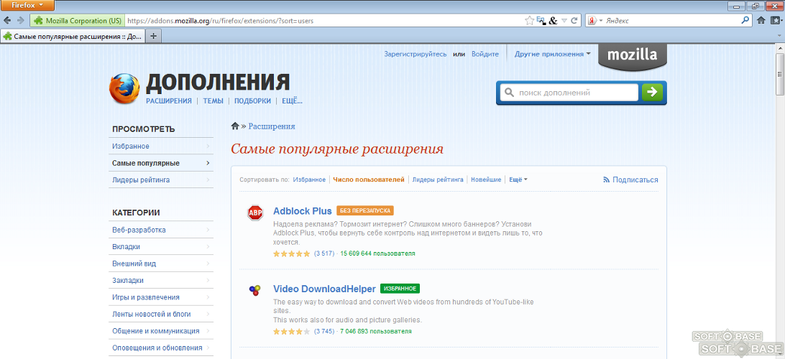785x359 pixels.
Task: Open the Игры и развлечения category
Action: [x=161, y=297]
